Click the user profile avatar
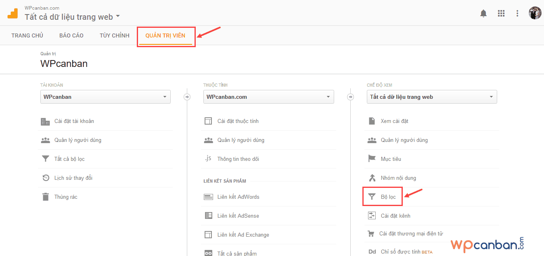This screenshot has height=256, width=544. tap(535, 13)
